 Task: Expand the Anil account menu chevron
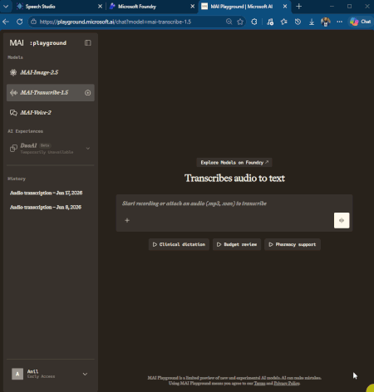click(85, 374)
